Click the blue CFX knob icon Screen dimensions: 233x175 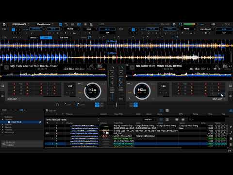pos(89,37)
